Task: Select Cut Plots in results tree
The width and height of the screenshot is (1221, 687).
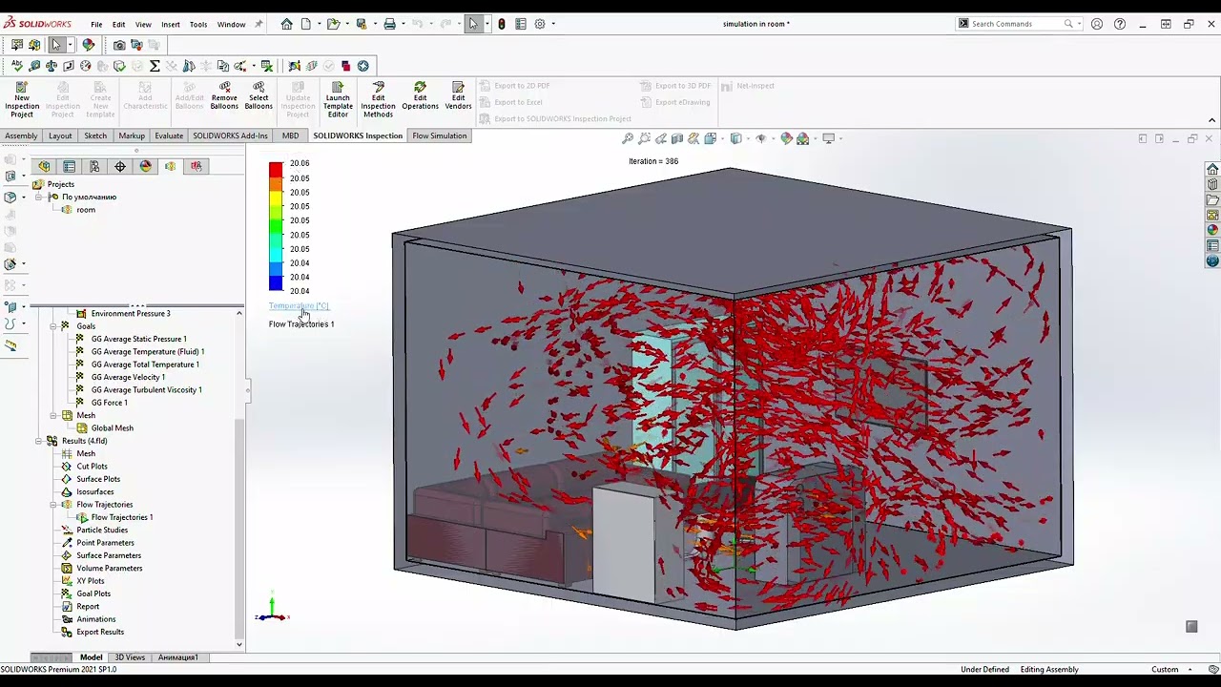Action: click(92, 467)
